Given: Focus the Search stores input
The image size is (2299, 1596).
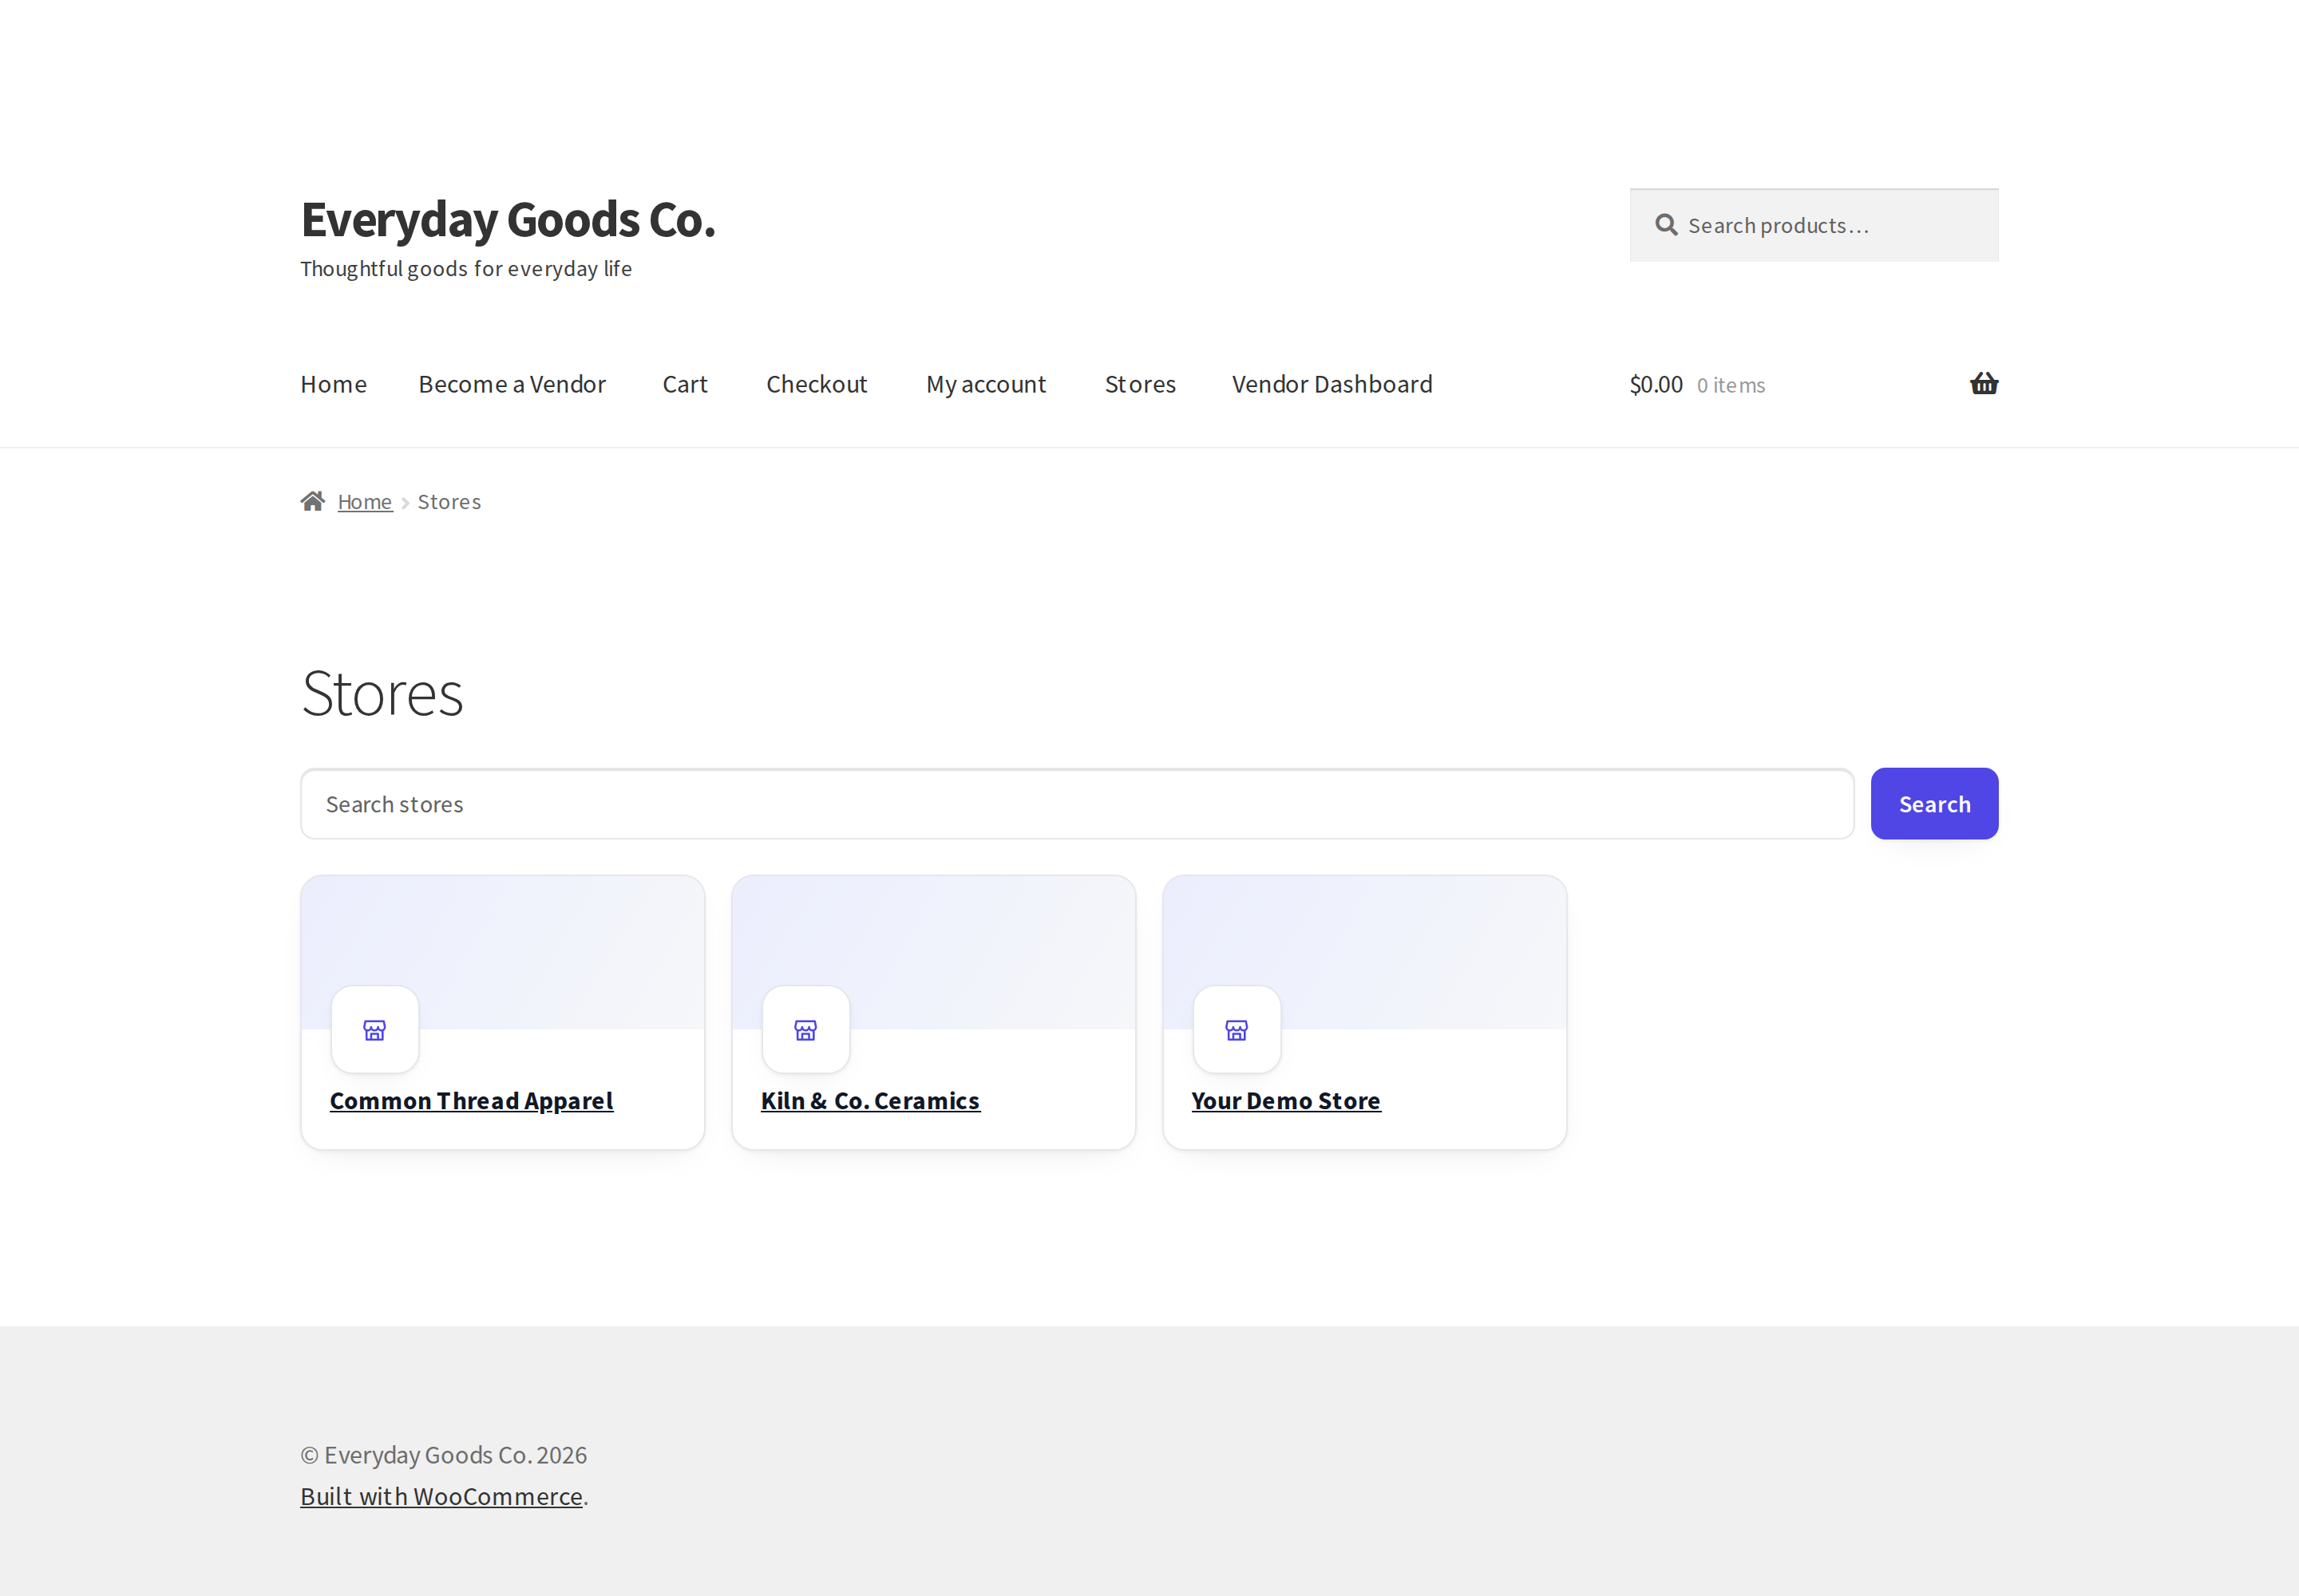Looking at the screenshot, I should (1078, 804).
